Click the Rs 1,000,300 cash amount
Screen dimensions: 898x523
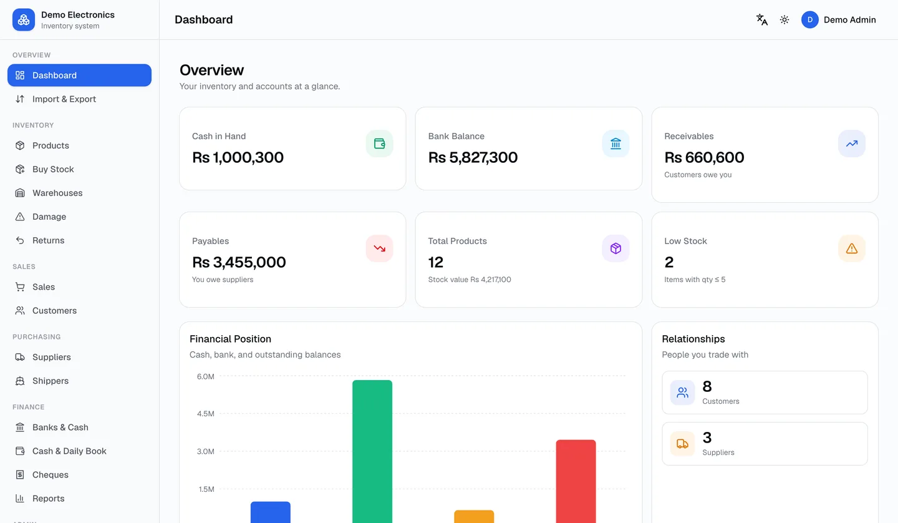click(x=238, y=157)
